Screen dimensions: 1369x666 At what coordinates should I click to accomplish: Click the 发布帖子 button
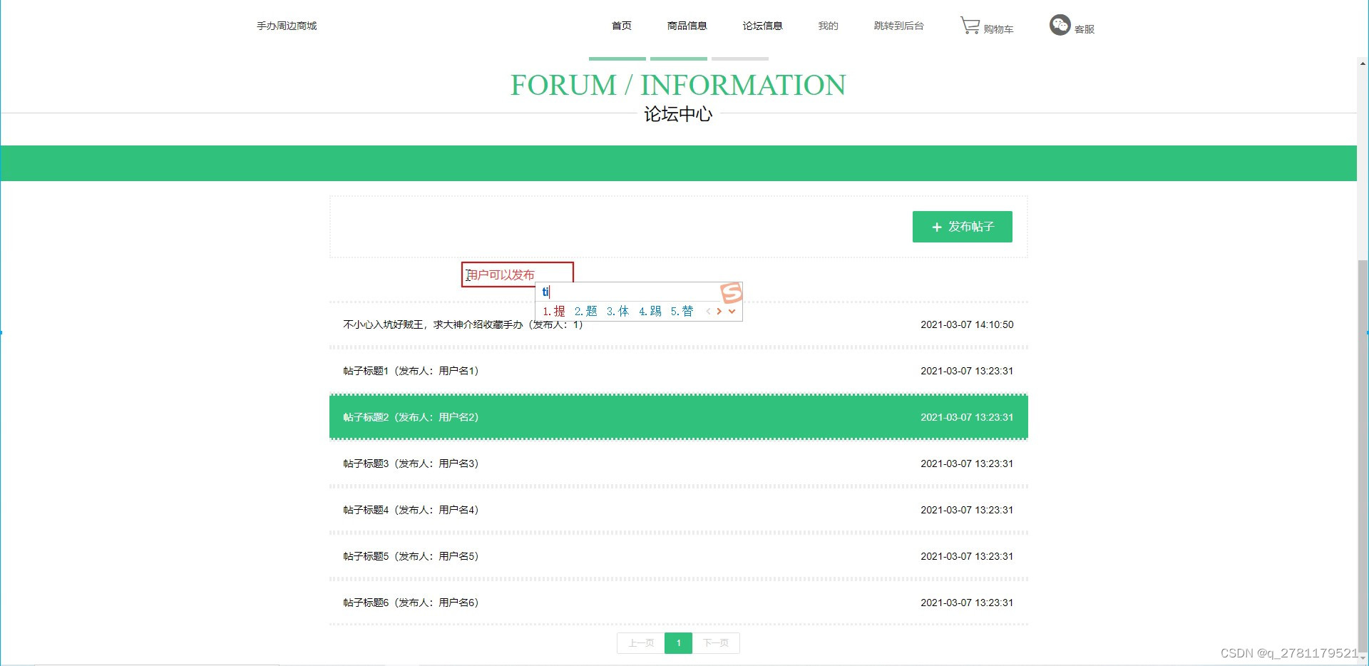(x=963, y=227)
